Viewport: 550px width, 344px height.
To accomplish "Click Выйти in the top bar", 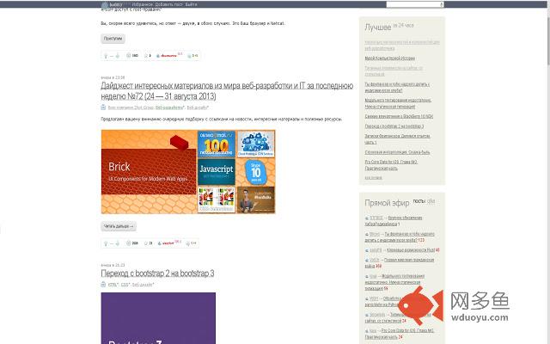I will (191, 4).
